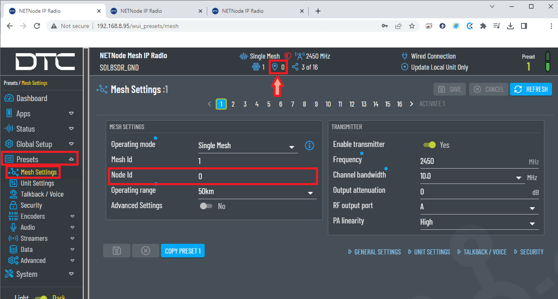The image size is (558, 299).
Task: Disable the Enable transmitter toggle
Action: coord(429,145)
